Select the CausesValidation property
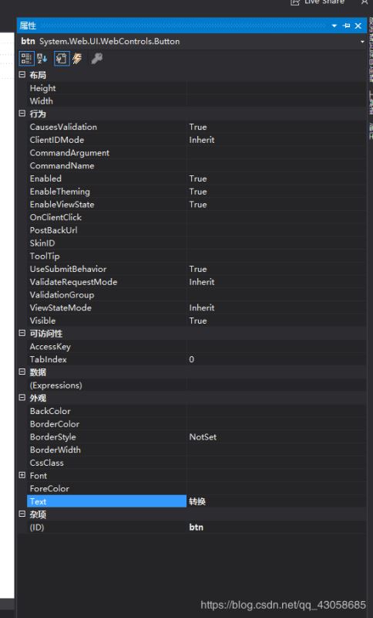The image size is (373, 618). pyautogui.click(x=63, y=127)
